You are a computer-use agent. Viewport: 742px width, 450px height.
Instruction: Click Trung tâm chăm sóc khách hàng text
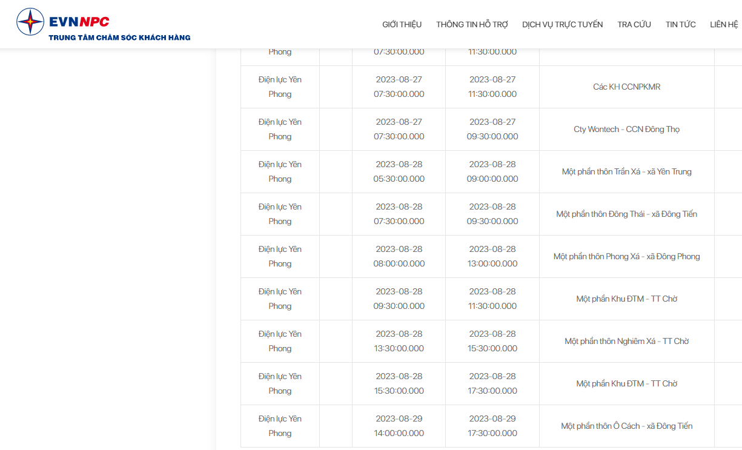[120, 38]
